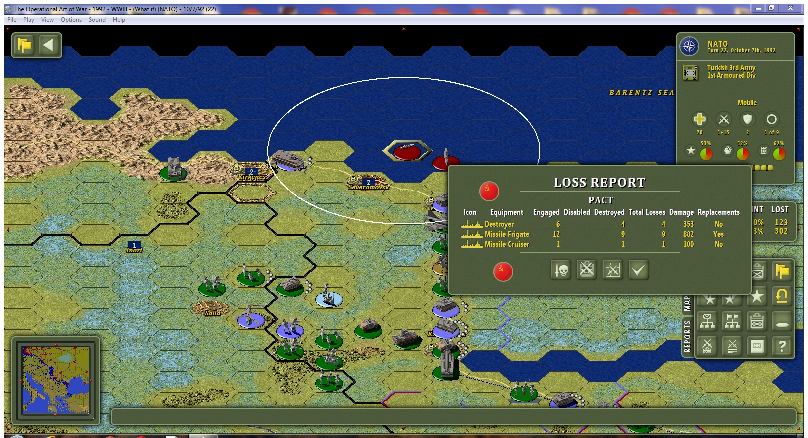Click the yellow undo arrow button
This screenshot has width=808, height=438.
coord(782,296)
